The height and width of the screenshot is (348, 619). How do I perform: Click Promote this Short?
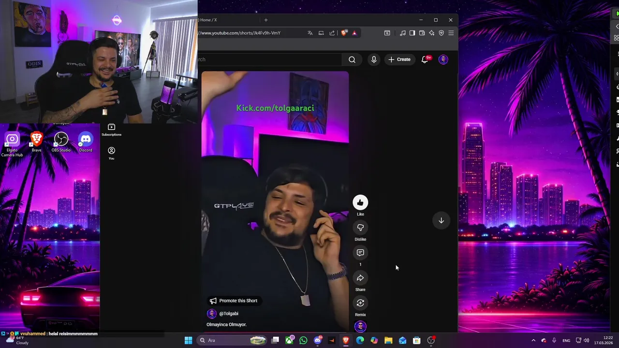point(234,301)
